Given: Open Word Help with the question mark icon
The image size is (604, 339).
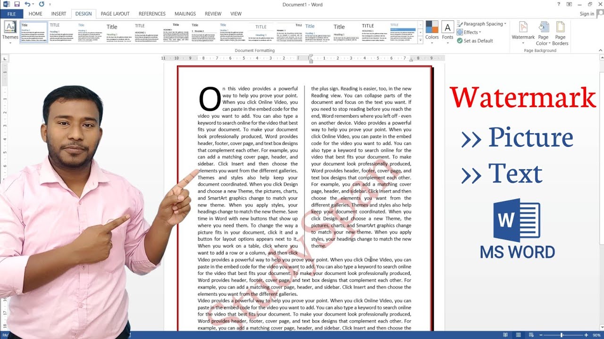Looking at the screenshot, I should [559, 4].
